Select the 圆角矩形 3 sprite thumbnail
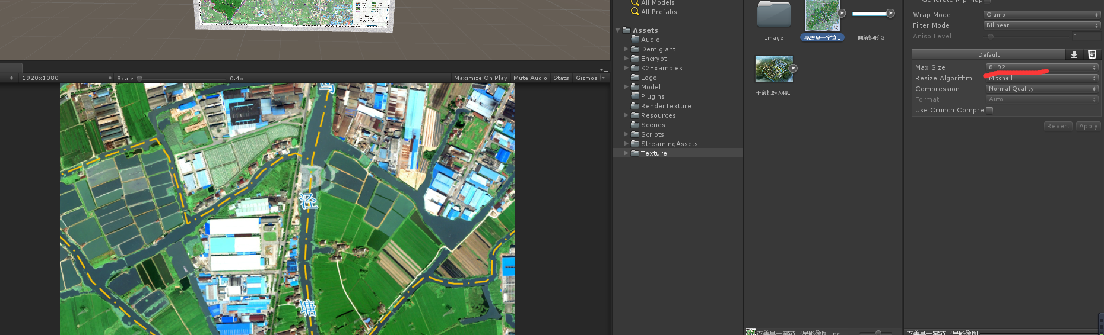 [871, 13]
